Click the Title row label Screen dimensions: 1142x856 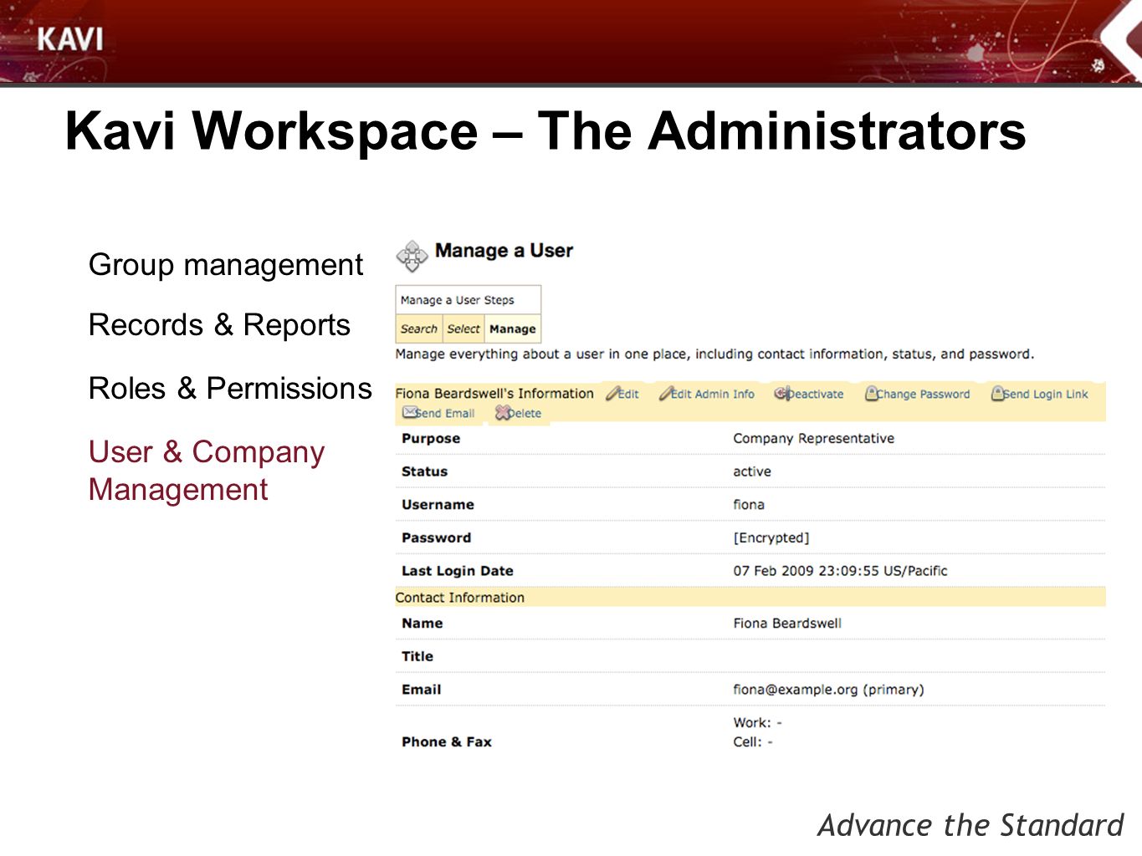417,657
